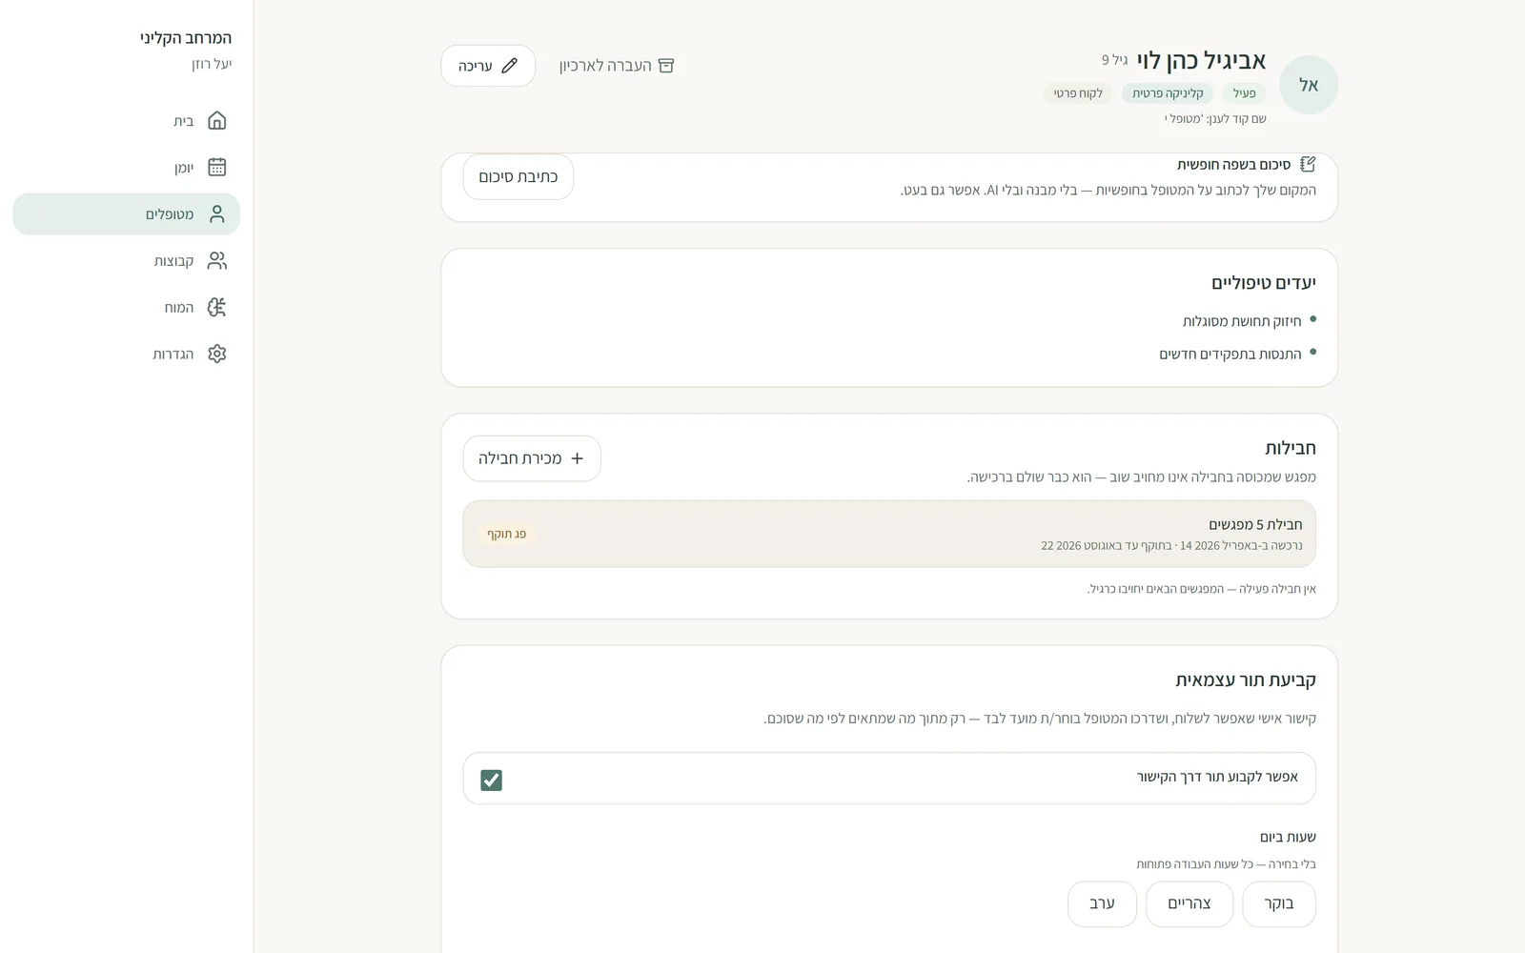Click the קביעת תור עצמאית heading

(x=1246, y=680)
